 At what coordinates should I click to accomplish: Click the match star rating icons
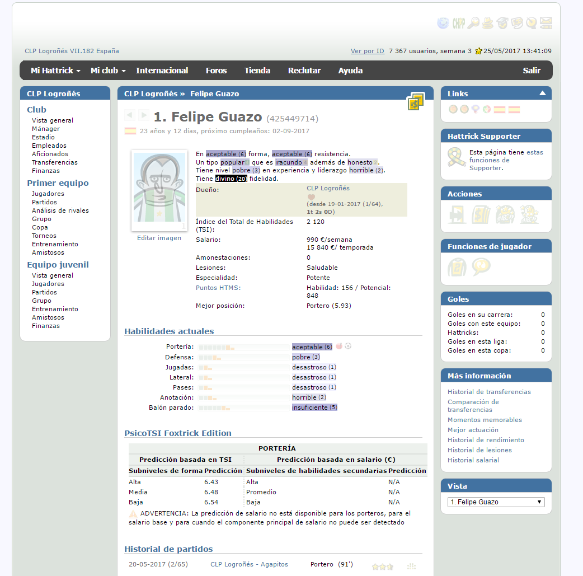(383, 566)
